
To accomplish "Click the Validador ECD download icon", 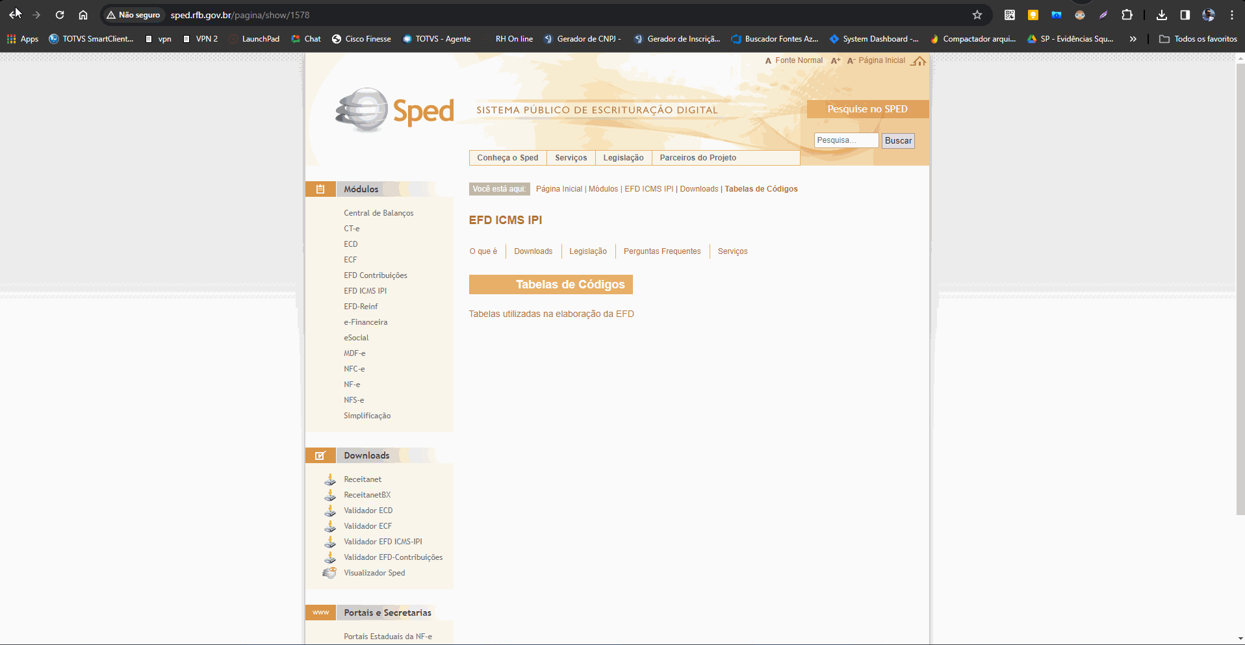I will [x=330, y=511].
